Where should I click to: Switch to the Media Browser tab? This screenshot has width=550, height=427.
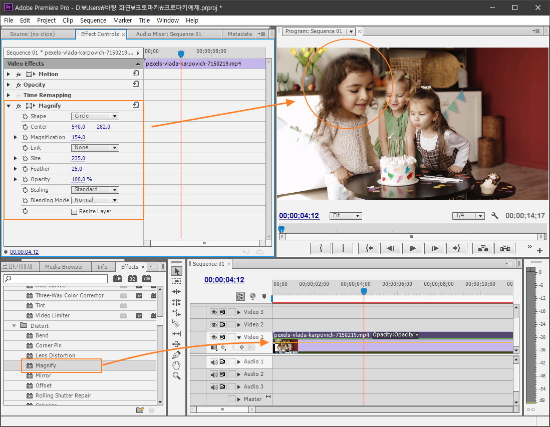click(x=64, y=267)
